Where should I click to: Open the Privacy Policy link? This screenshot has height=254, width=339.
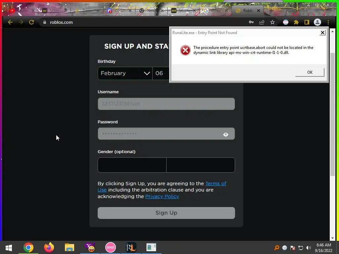pos(162,196)
